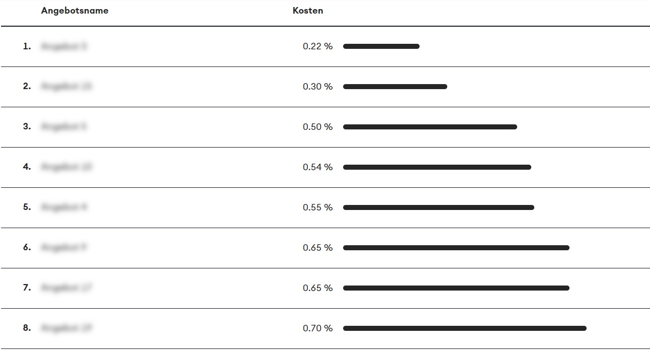Select the 0.65 % value in row 7
Screen dimensions: 650x353
(317, 288)
